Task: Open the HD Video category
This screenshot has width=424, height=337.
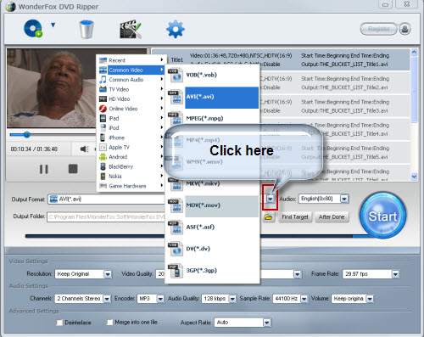Action: point(131,98)
